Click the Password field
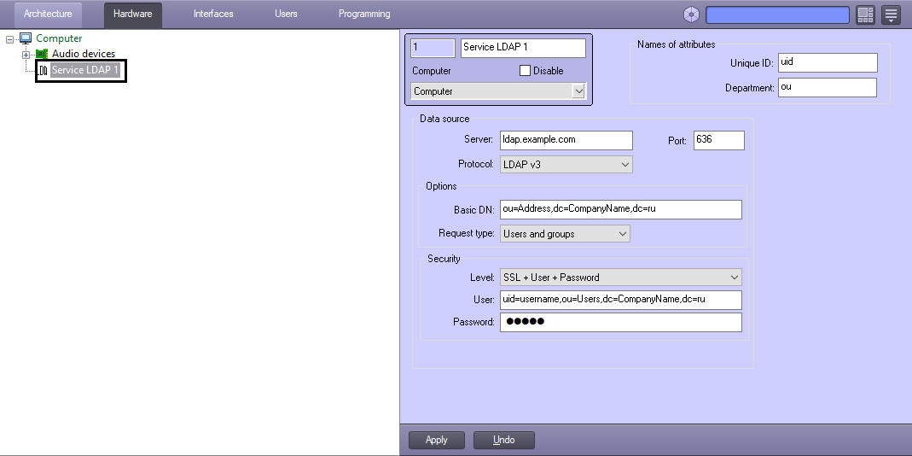 click(620, 322)
